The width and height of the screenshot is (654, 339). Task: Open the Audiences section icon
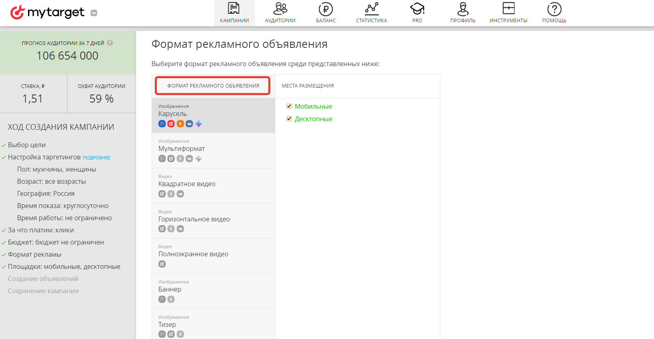280,9
